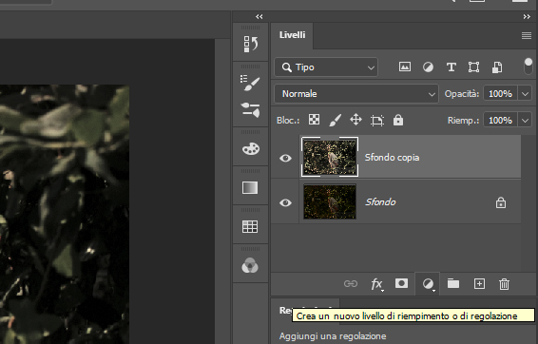Click the link layers icon
Viewport: 538px width, 344px height.
[x=351, y=283]
